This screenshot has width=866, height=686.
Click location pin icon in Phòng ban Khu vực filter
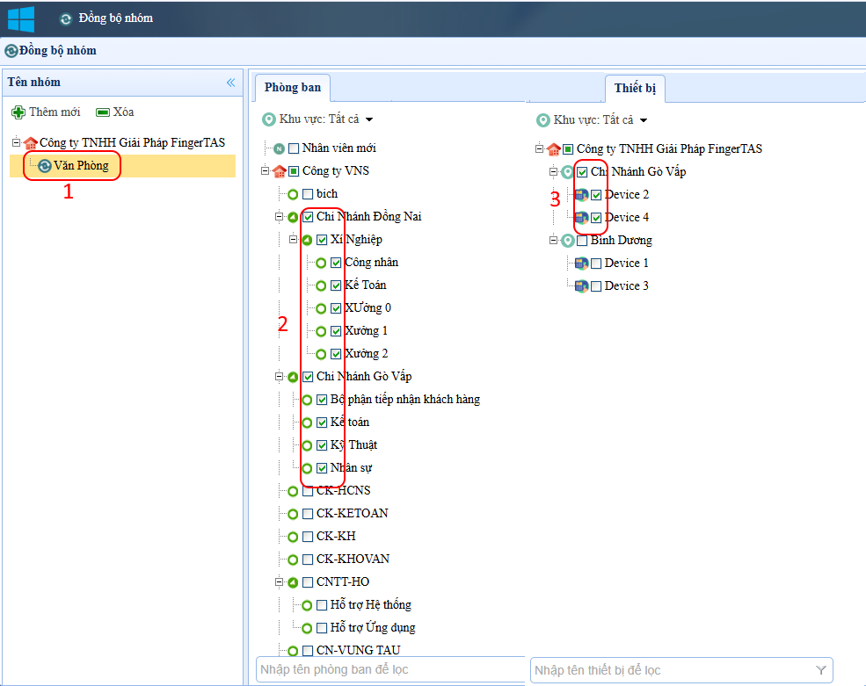(269, 119)
